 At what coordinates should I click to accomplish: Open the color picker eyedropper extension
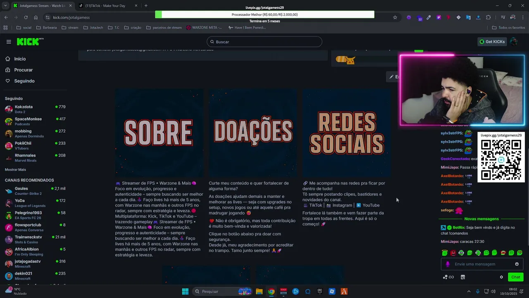[429, 17]
